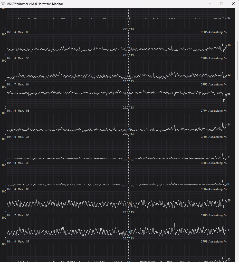Click the cursor value 66 on the CPU3 graph

[x=128, y=94]
